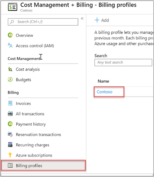Focus the sidebar Search (Ctrl+/) box
Screen dimensions: 154x177
[43, 22]
